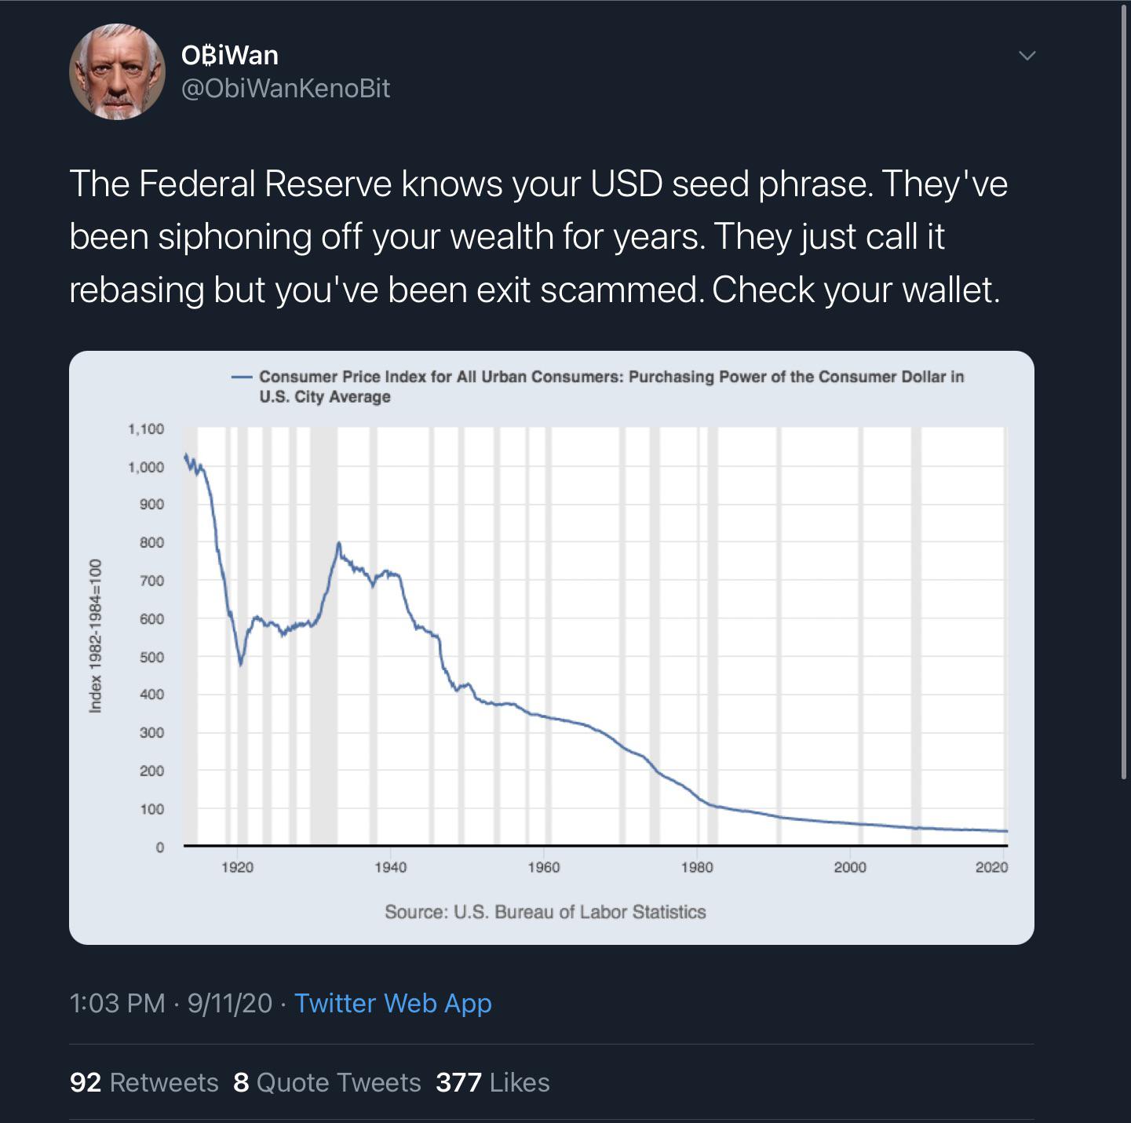Click the 2020 x-axis label
1131x1123 pixels.
click(x=991, y=867)
